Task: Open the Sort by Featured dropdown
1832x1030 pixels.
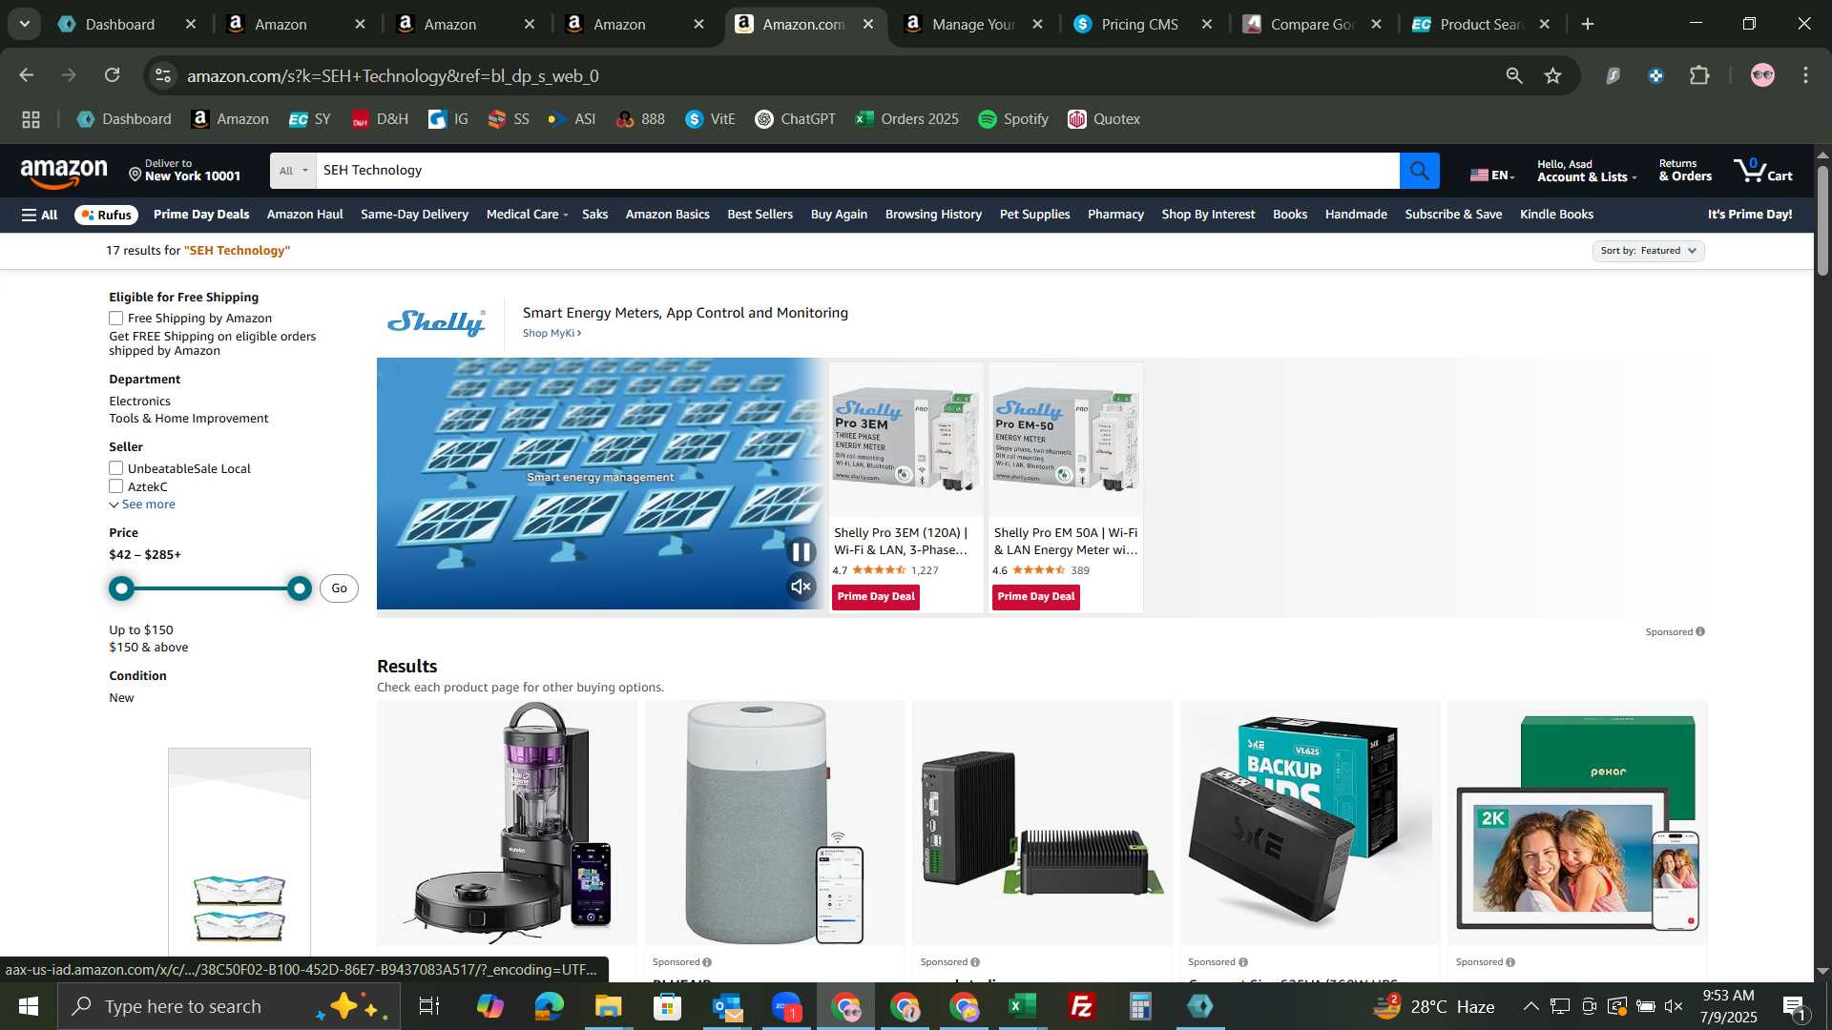Action: coord(1648,251)
